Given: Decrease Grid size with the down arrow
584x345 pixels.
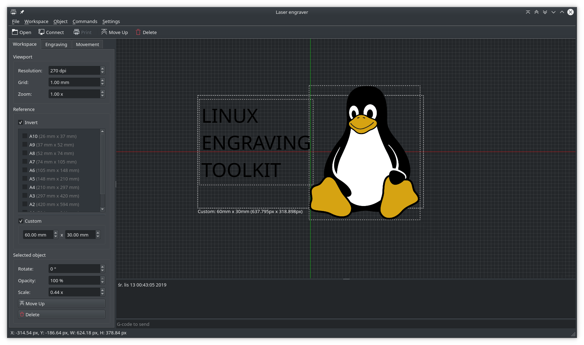Looking at the screenshot, I should coord(102,84).
